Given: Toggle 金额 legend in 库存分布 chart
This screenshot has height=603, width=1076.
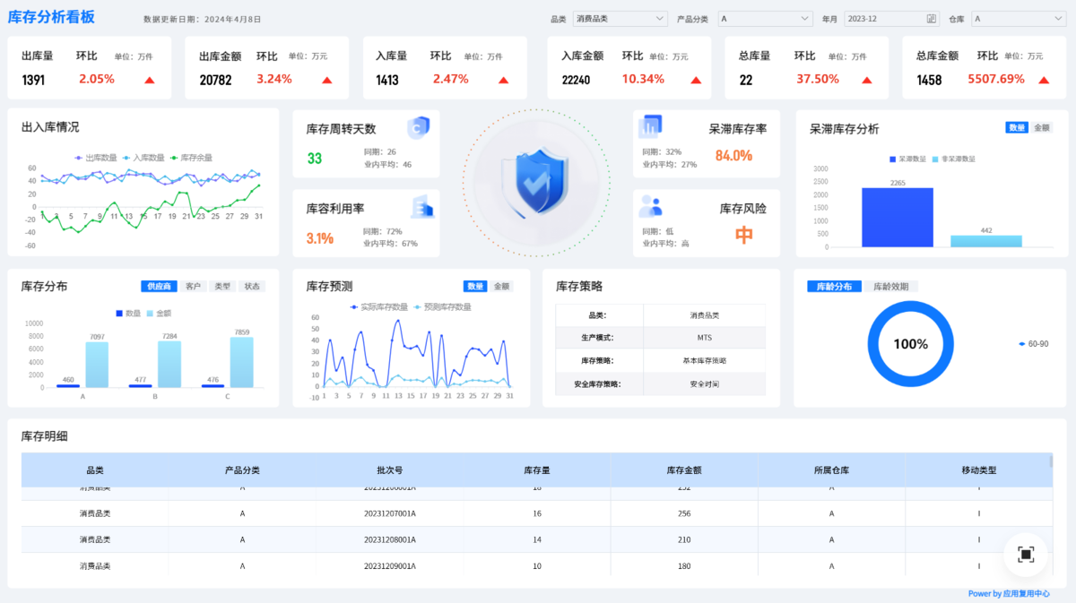Looking at the screenshot, I should (159, 314).
